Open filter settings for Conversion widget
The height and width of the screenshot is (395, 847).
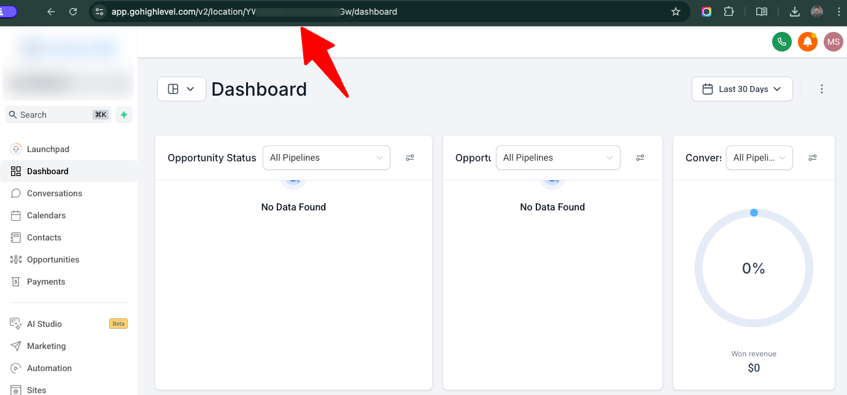813,158
